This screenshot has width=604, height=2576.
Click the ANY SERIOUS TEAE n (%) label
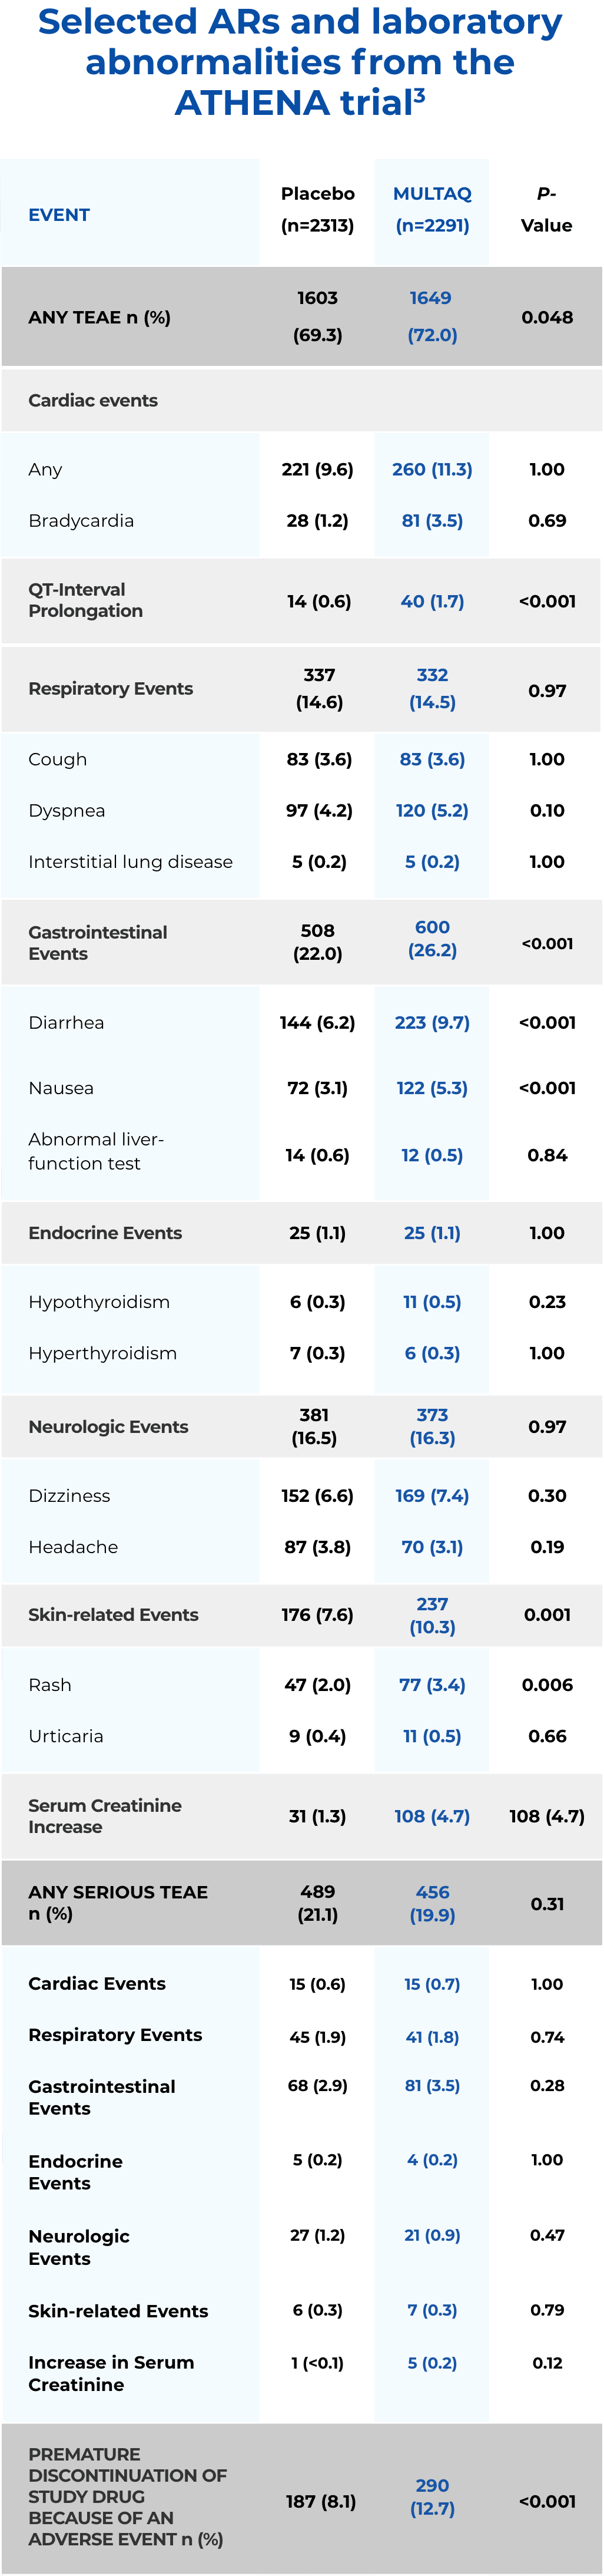point(118,1902)
